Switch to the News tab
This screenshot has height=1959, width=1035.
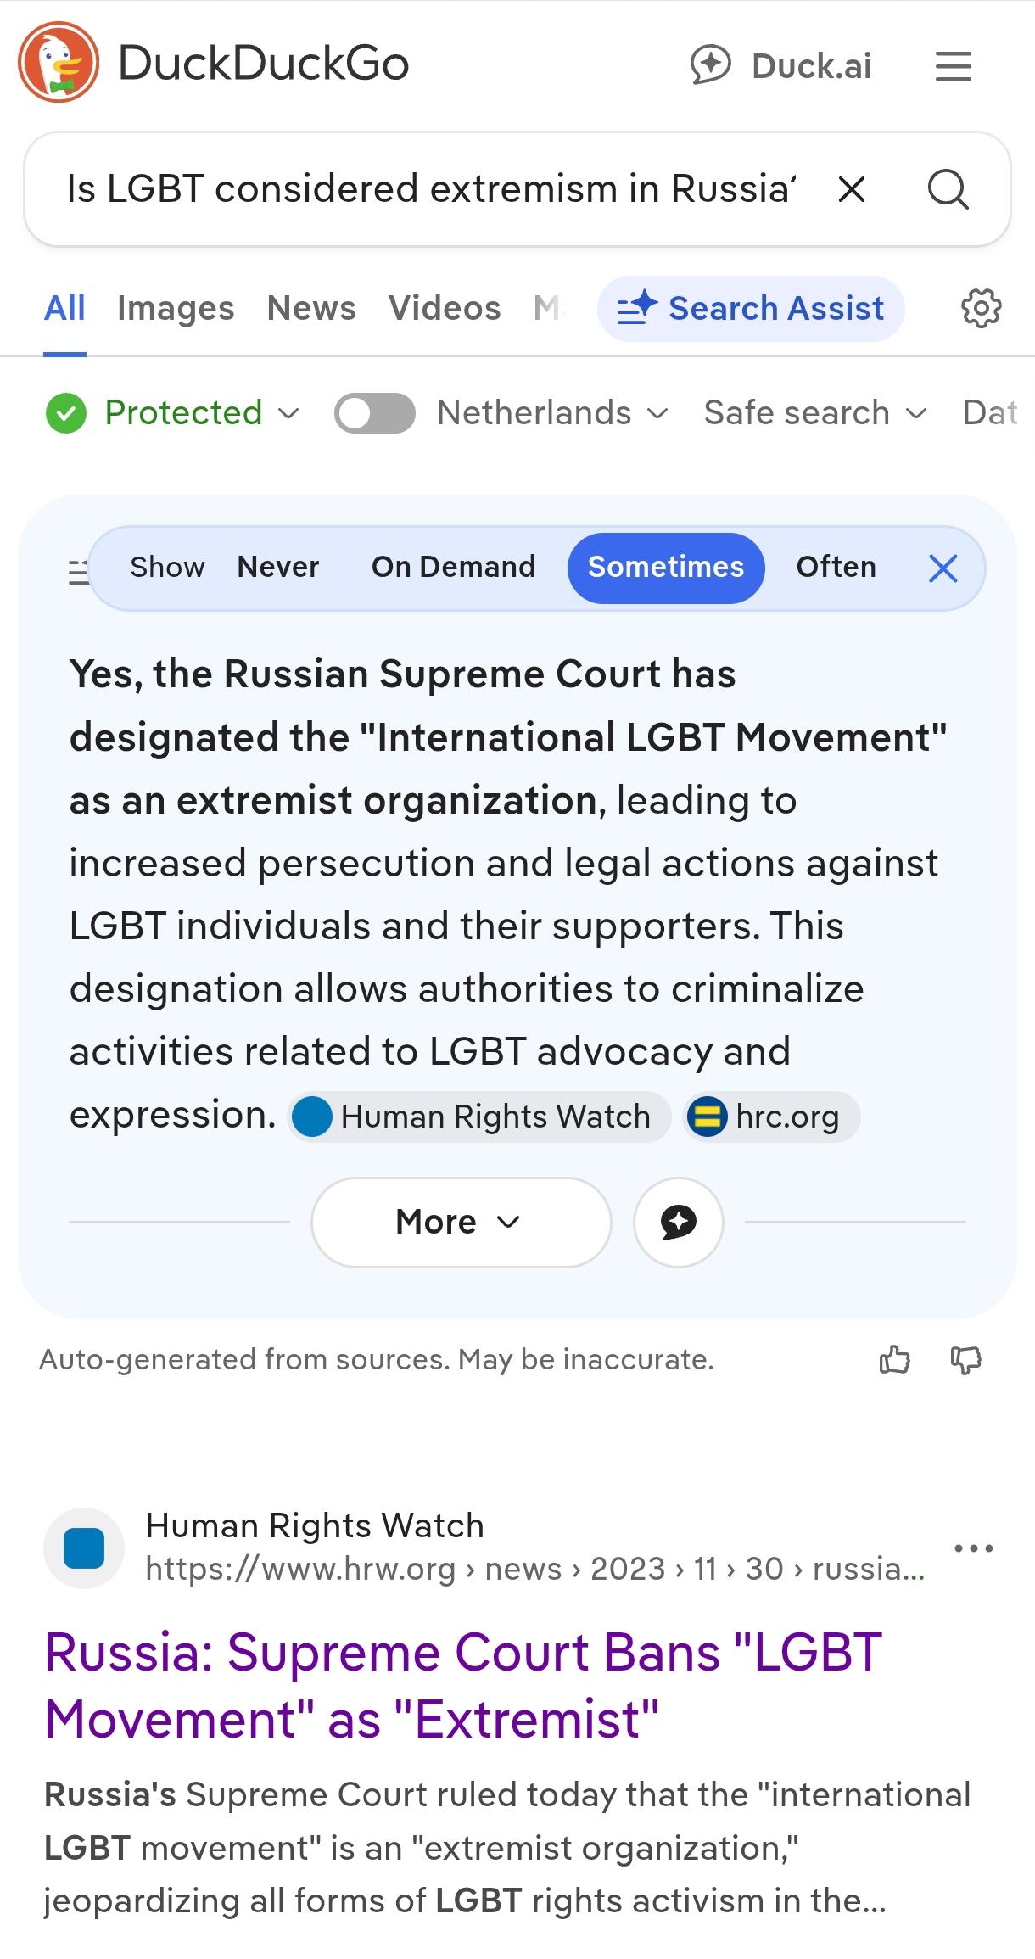pos(311,308)
